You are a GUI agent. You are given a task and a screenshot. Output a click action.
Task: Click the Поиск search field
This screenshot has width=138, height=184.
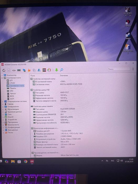tap(119, 69)
